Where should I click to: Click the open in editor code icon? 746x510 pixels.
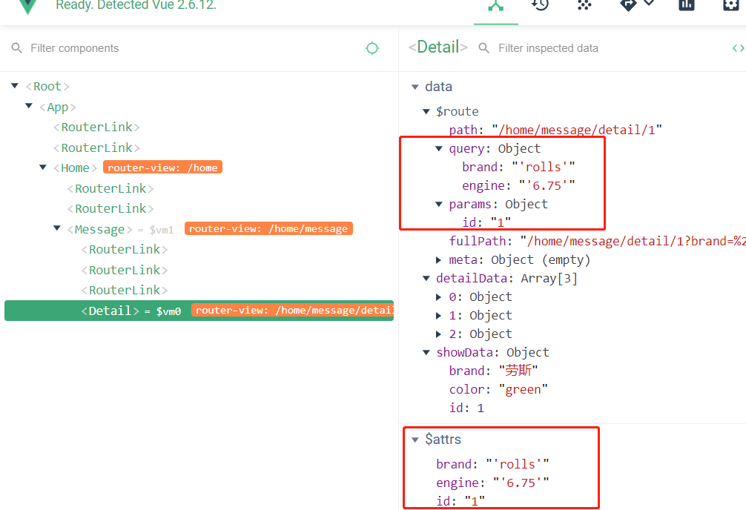point(739,48)
